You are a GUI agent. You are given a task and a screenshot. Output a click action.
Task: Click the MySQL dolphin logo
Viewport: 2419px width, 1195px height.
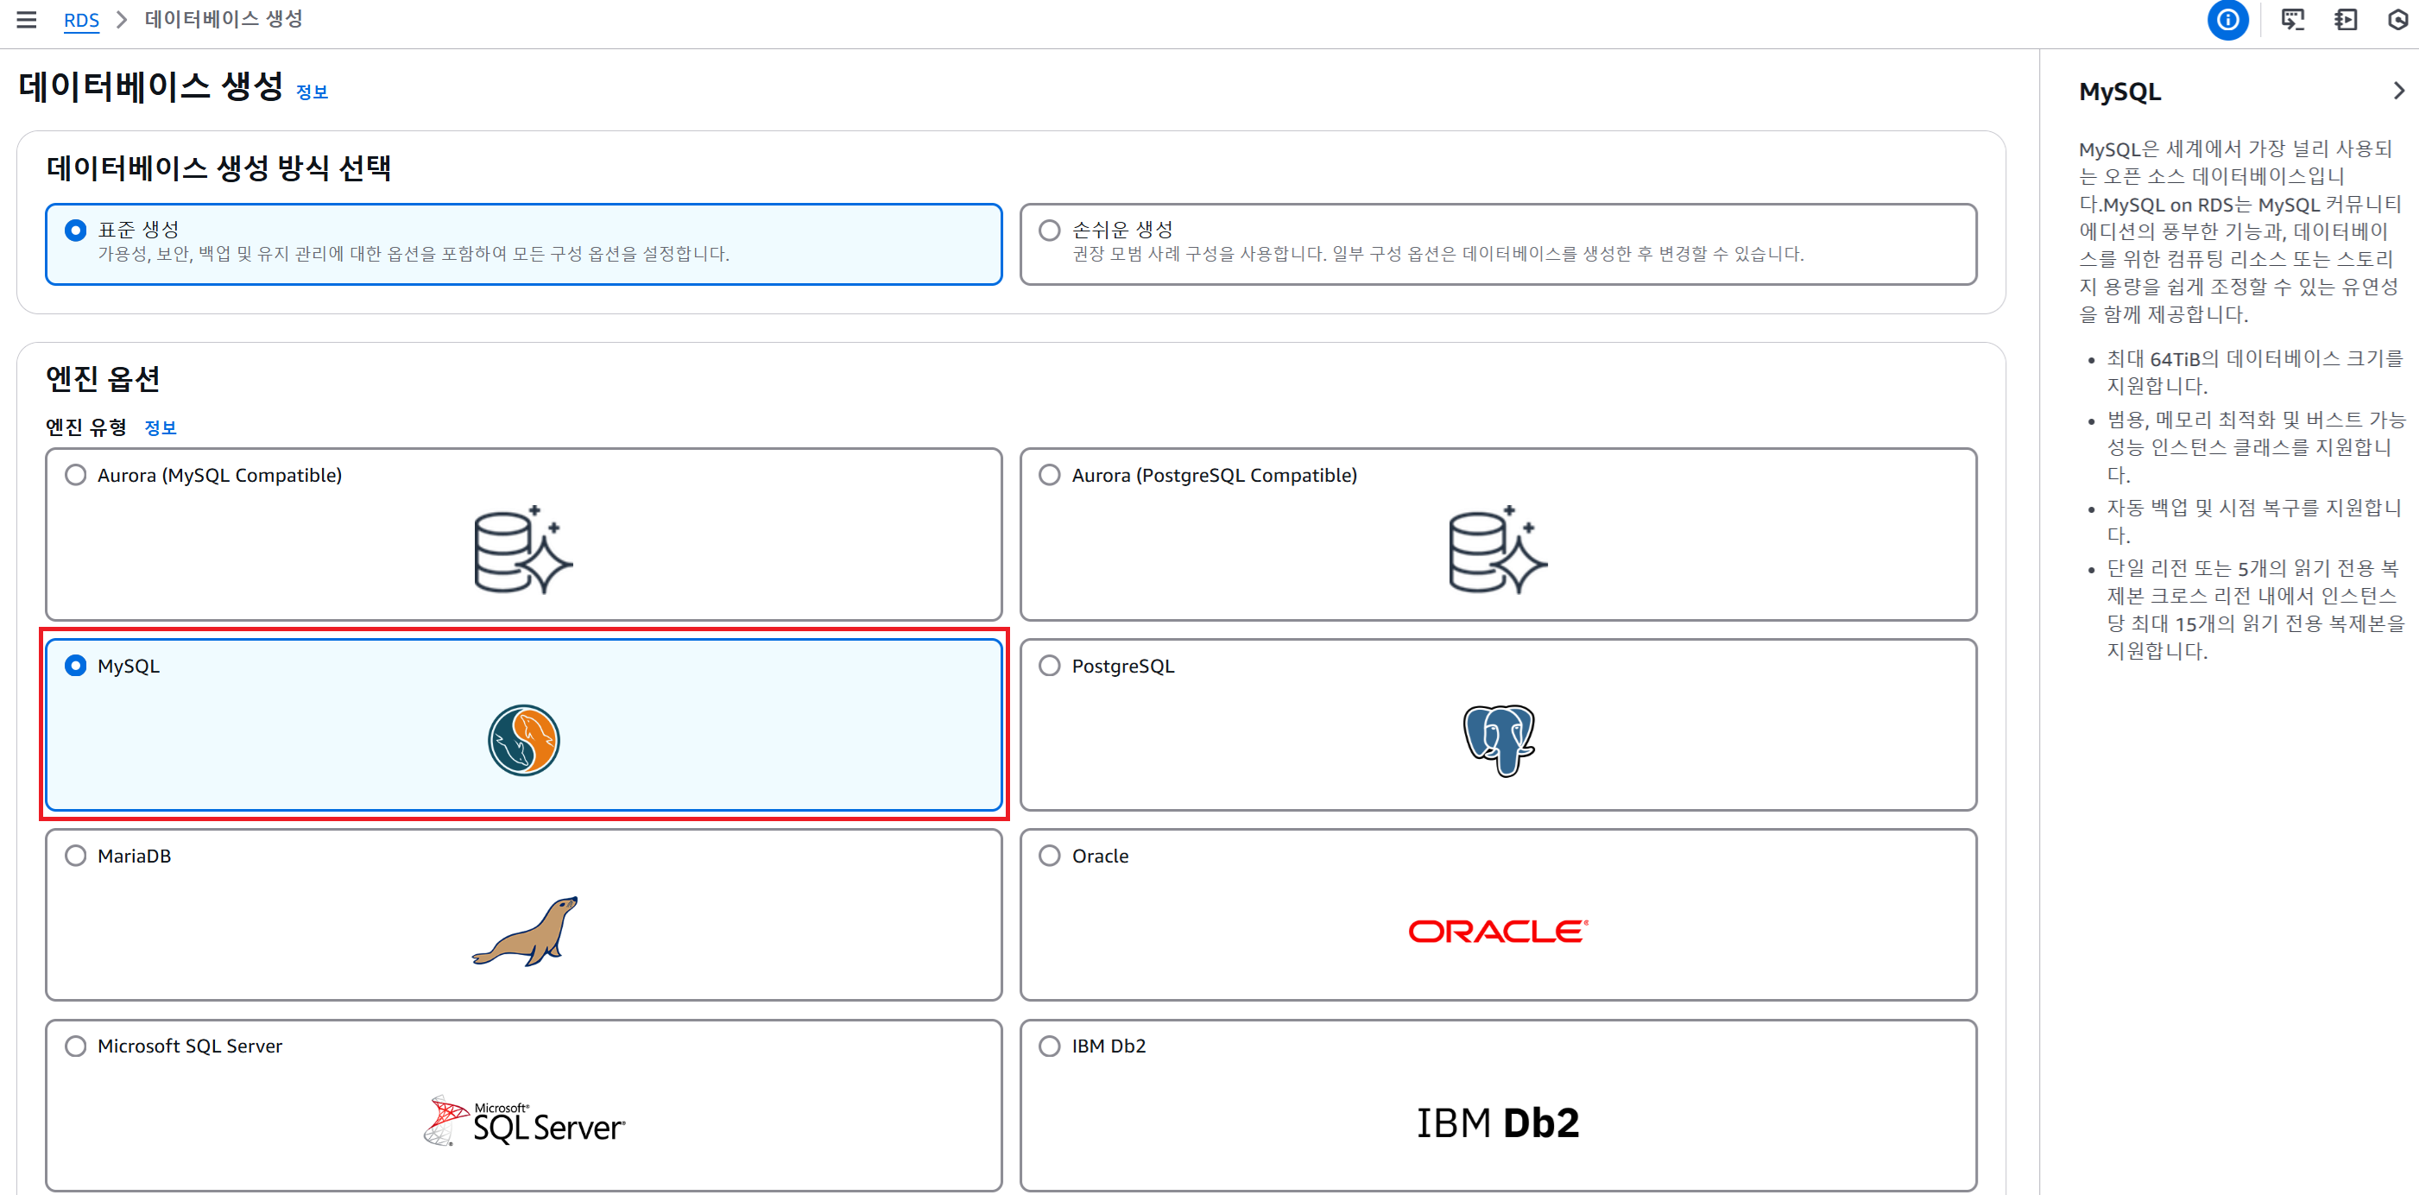pyautogui.click(x=523, y=740)
